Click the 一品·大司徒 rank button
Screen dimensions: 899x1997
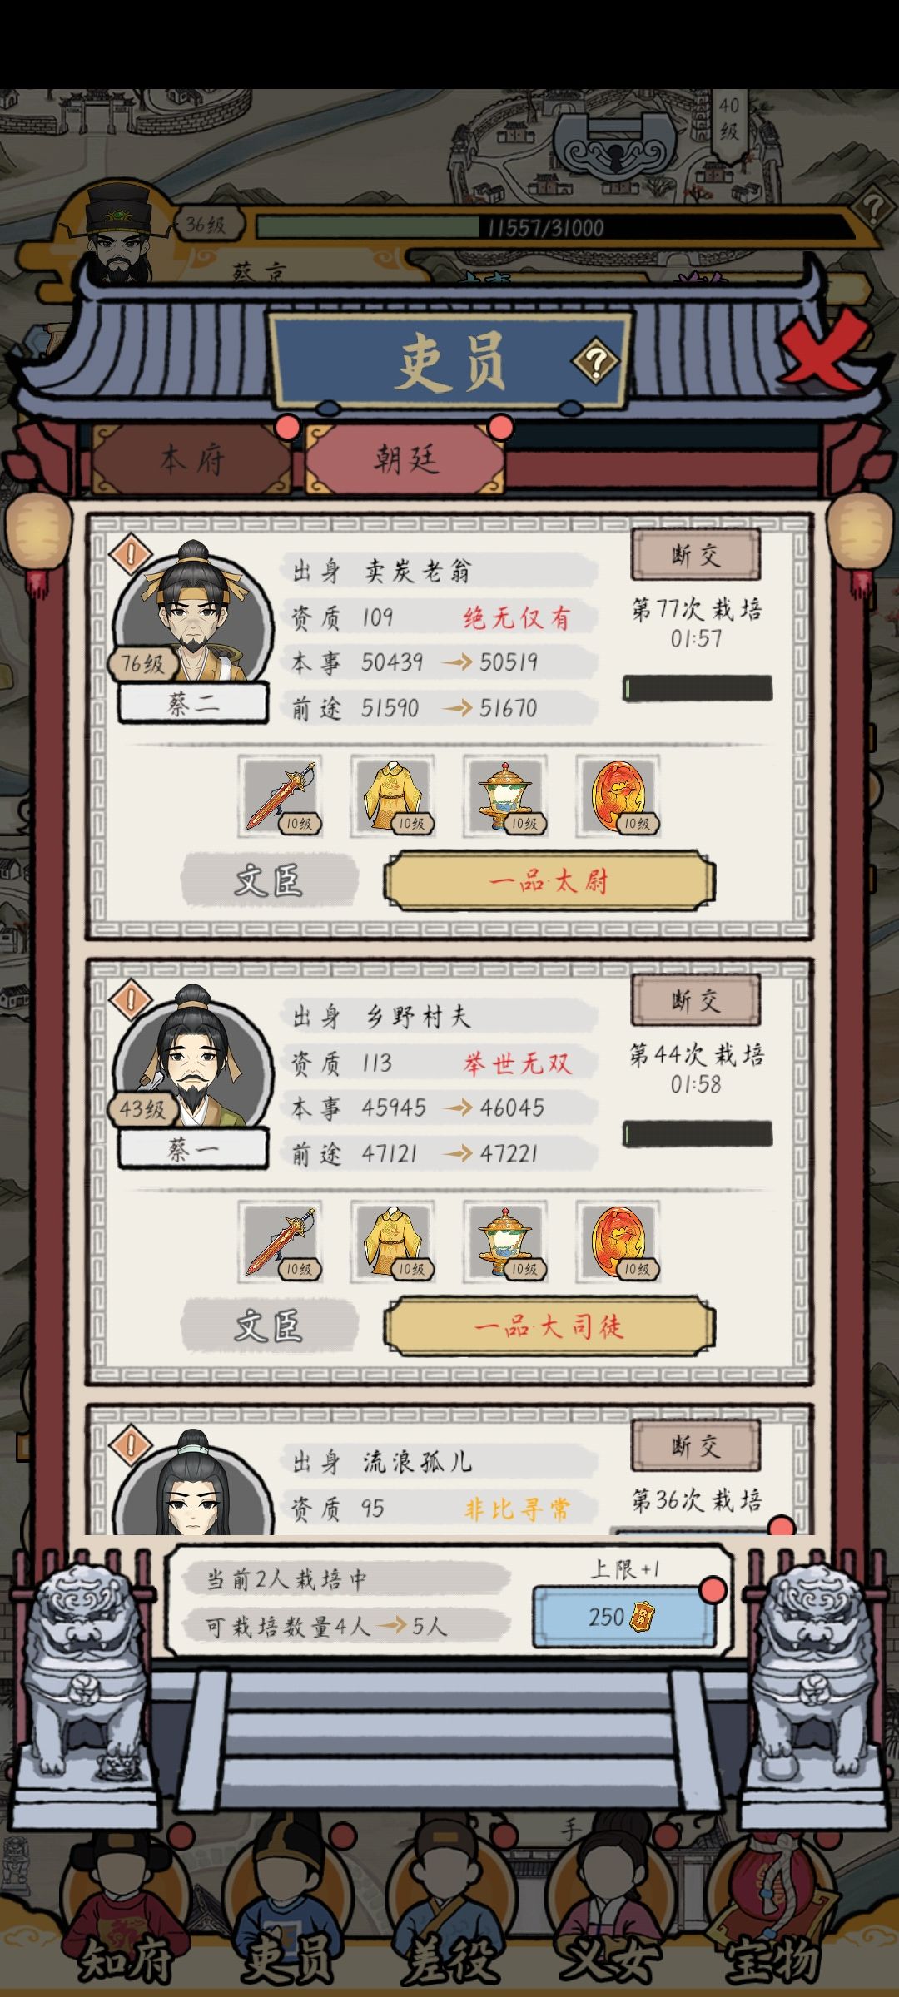[549, 1326]
